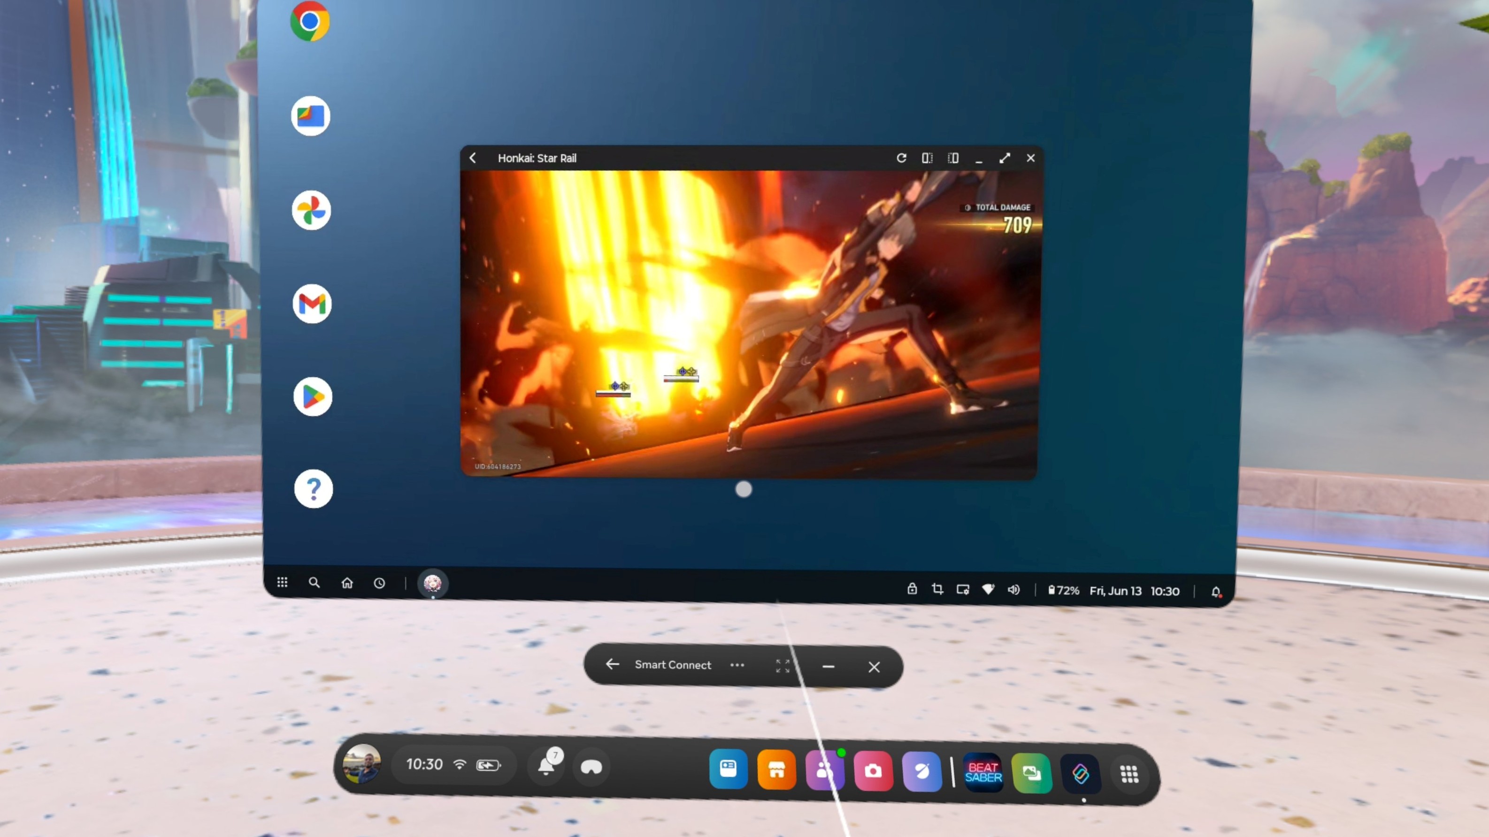1489x837 pixels.
Task: Open the Google Files app icon
Action: (x=310, y=116)
